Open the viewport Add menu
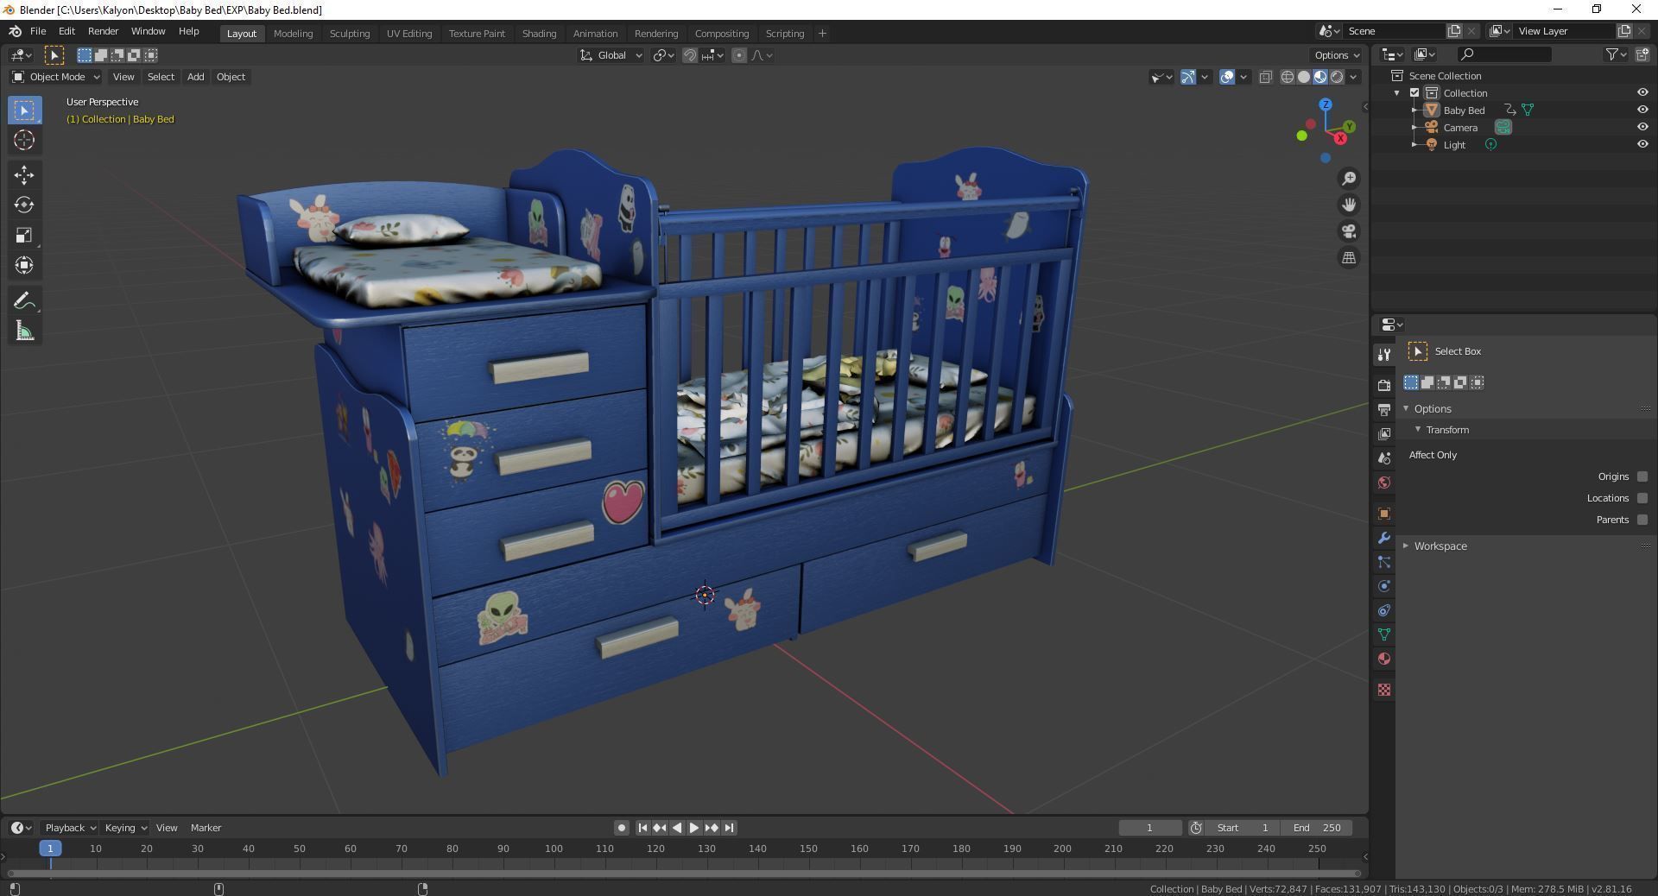The height and width of the screenshot is (896, 1658). click(195, 77)
